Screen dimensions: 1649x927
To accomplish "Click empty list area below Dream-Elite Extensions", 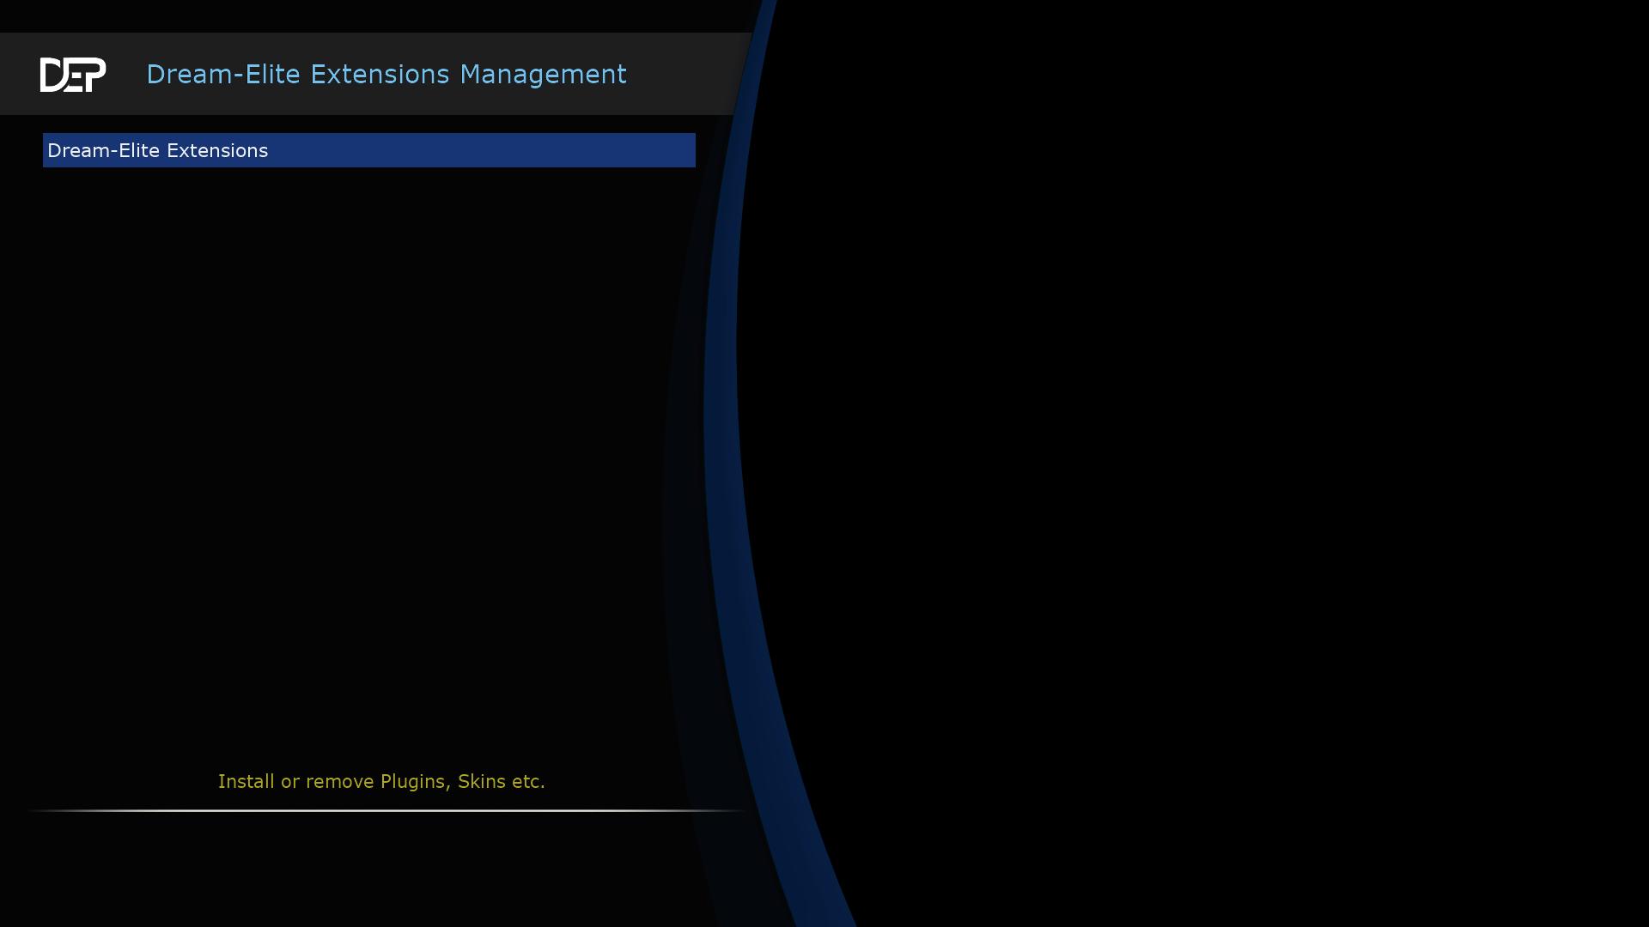I will point(369,429).
